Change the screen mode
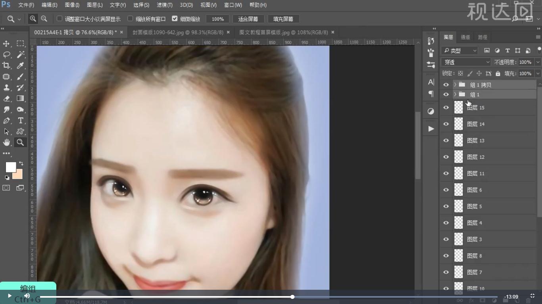Image resolution: width=542 pixels, height=304 pixels. [x=20, y=188]
